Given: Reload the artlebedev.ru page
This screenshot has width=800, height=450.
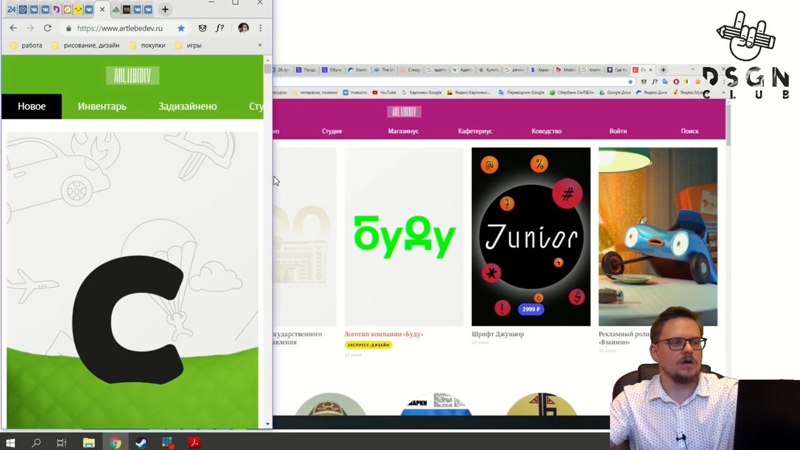Looking at the screenshot, I should pyautogui.click(x=47, y=28).
